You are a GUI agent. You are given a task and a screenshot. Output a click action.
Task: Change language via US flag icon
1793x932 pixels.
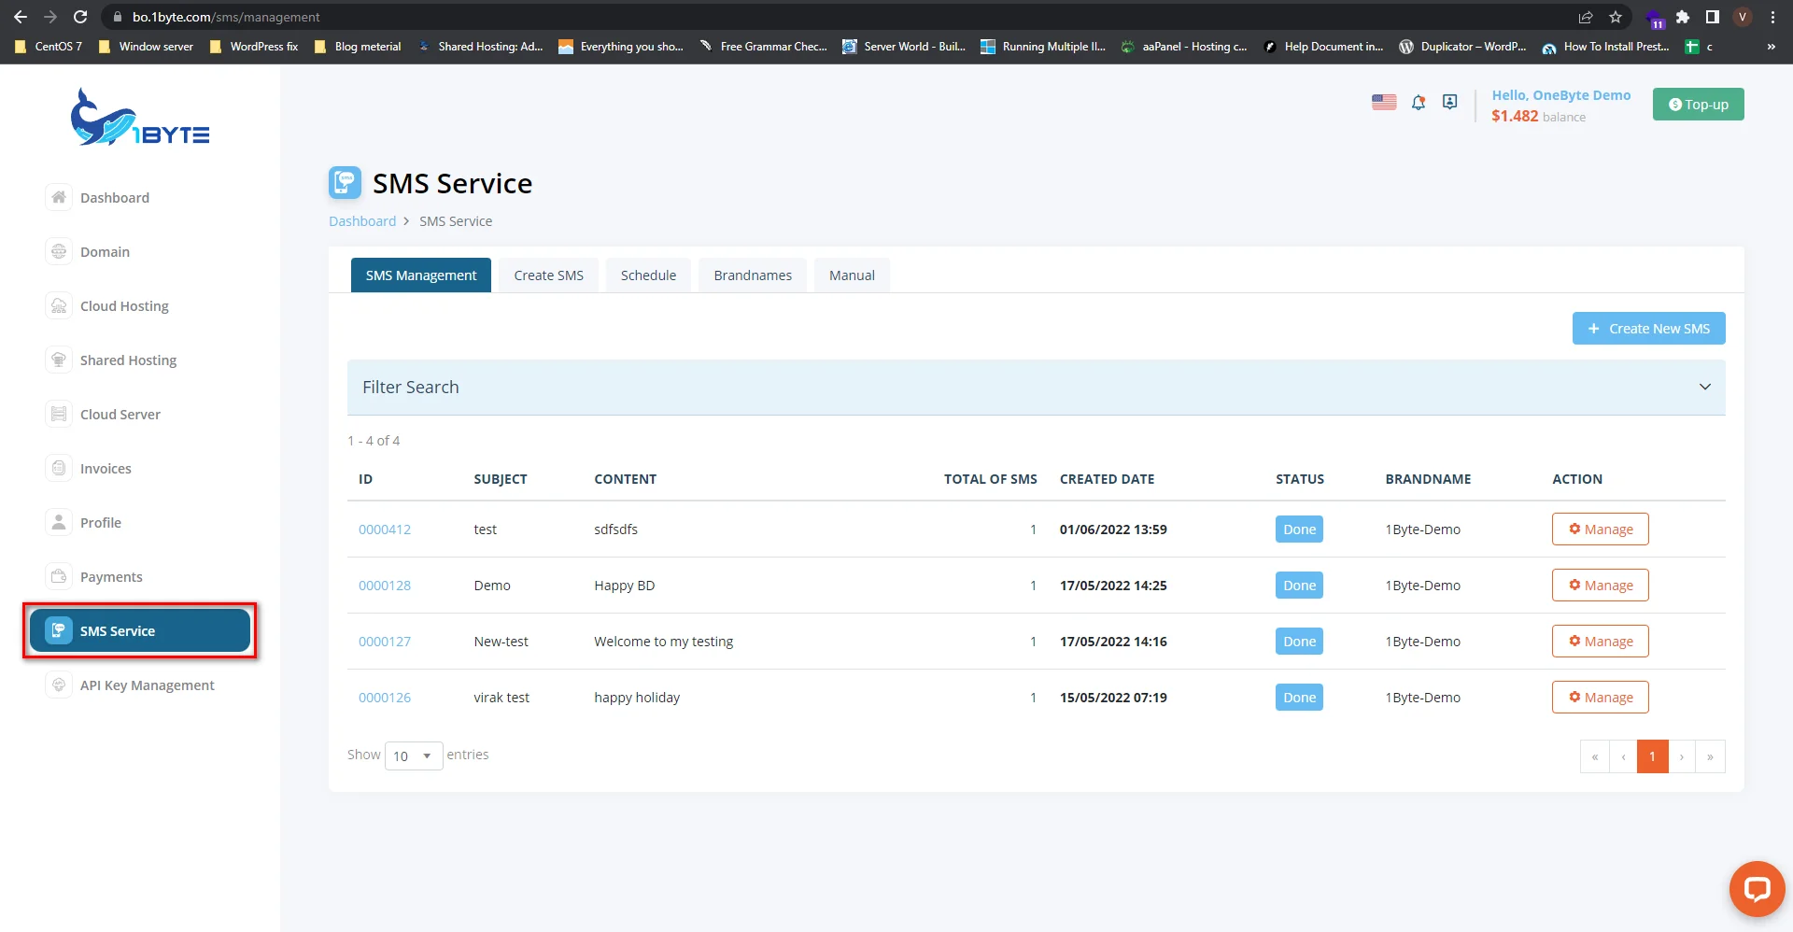click(x=1384, y=103)
